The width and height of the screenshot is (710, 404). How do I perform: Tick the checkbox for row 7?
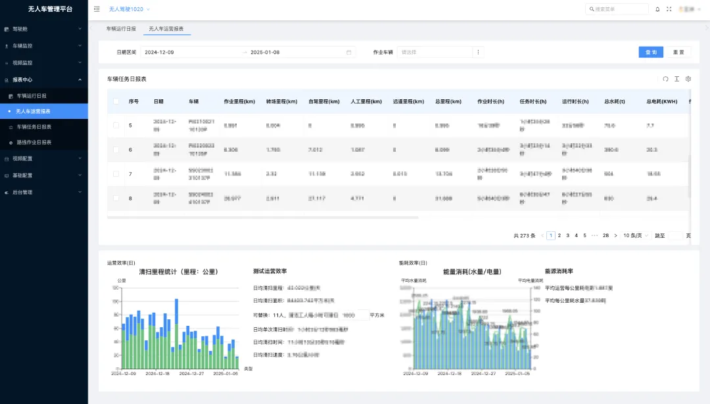[x=116, y=174]
